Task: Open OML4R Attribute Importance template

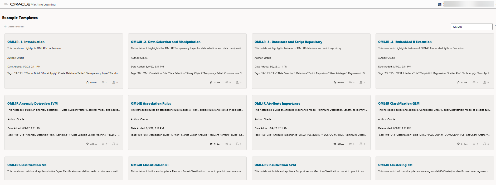Action: click(277, 104)
